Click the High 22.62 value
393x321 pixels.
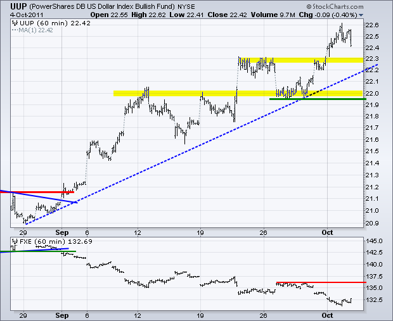(148, 15)
